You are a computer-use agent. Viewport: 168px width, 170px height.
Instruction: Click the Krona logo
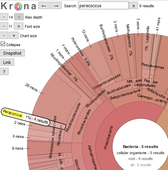[18, 6]
